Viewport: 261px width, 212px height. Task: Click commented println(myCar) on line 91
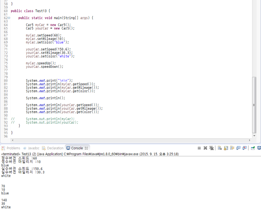coord(50,119)
